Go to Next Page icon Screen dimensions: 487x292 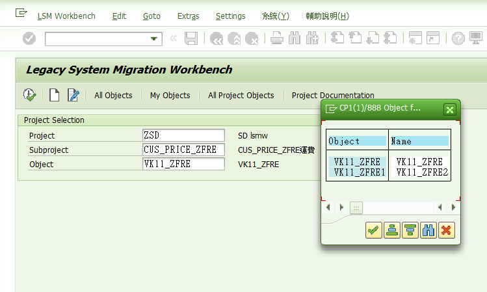[373, 38]
